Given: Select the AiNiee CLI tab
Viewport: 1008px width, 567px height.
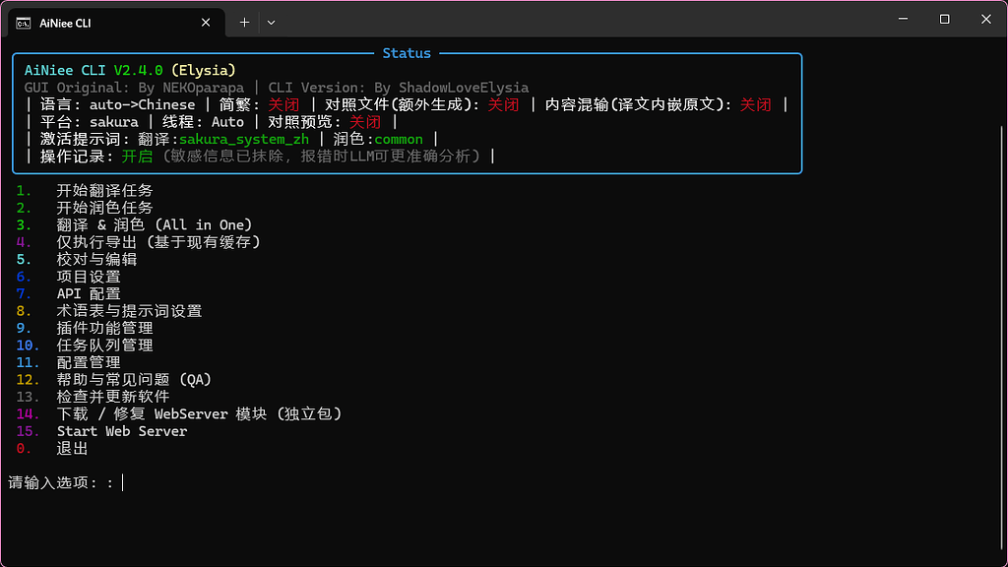Looking at the screenshot, I should [x=116, y=23].
